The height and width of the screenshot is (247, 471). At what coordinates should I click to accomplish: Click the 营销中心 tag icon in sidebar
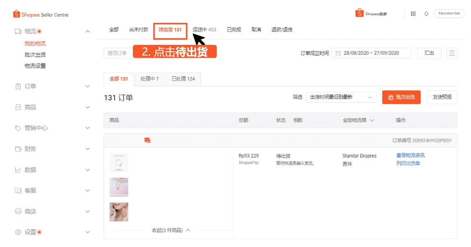tap(18, 128)
